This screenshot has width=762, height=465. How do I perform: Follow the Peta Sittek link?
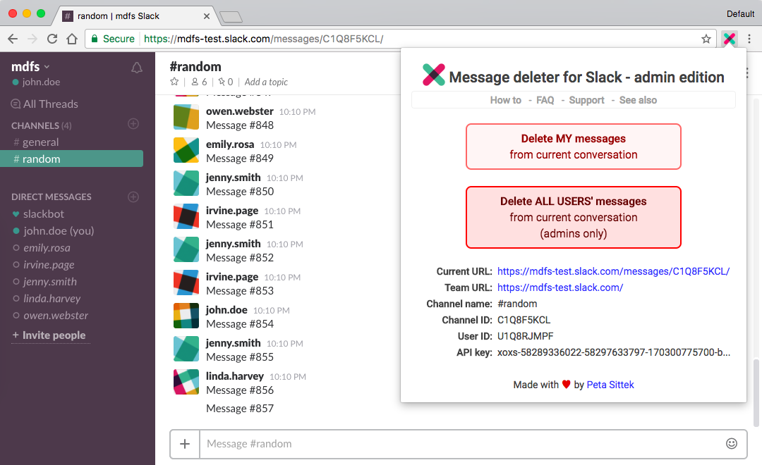tap(610, 385)
